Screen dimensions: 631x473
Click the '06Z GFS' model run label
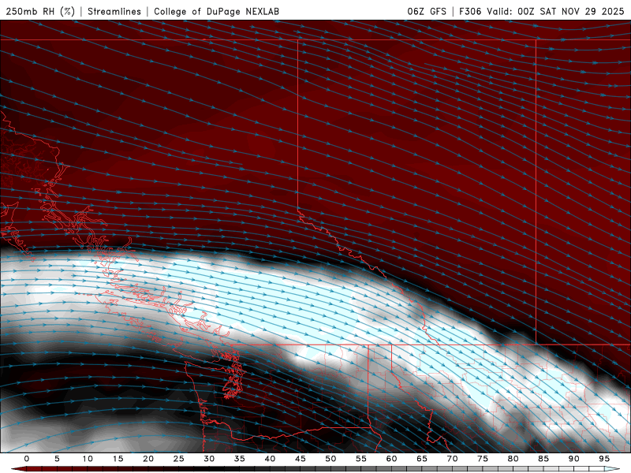click(x=427, y=11)
